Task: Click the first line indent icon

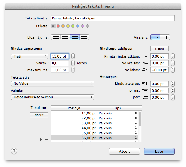Action: coord(145,56)
